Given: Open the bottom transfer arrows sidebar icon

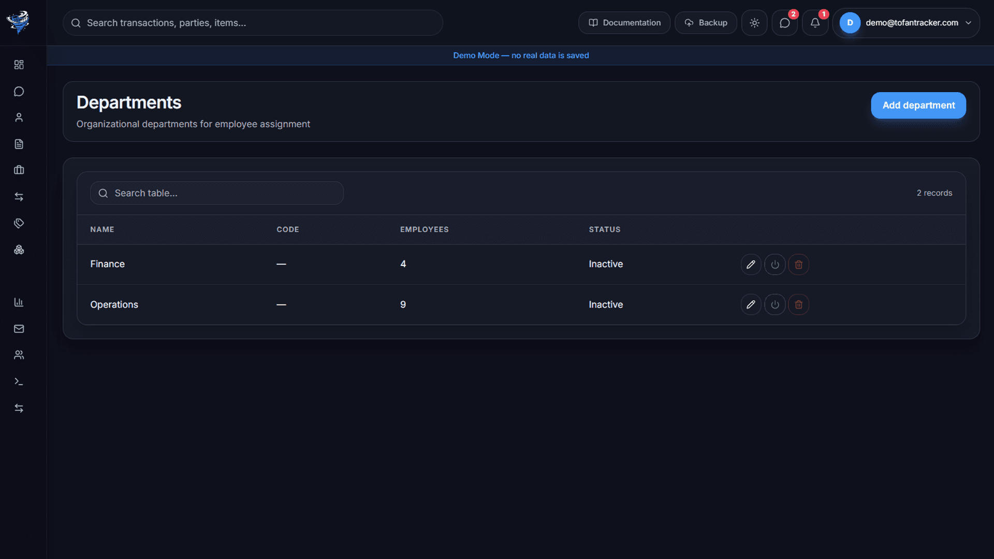Looking at the screenshot, I should tap(19, 408).
